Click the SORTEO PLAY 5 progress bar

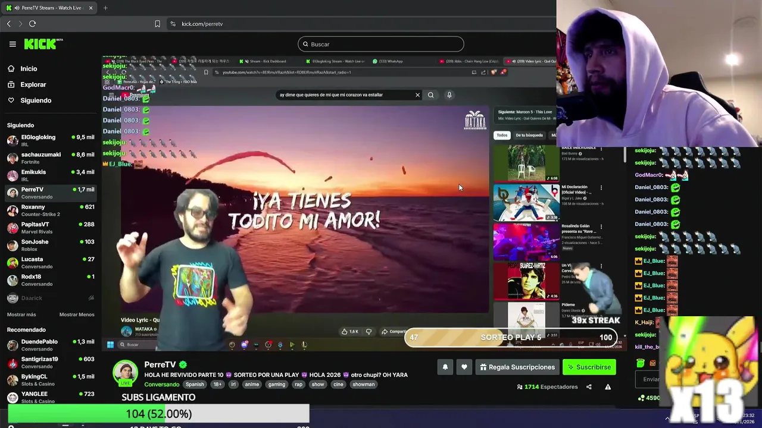511,338
